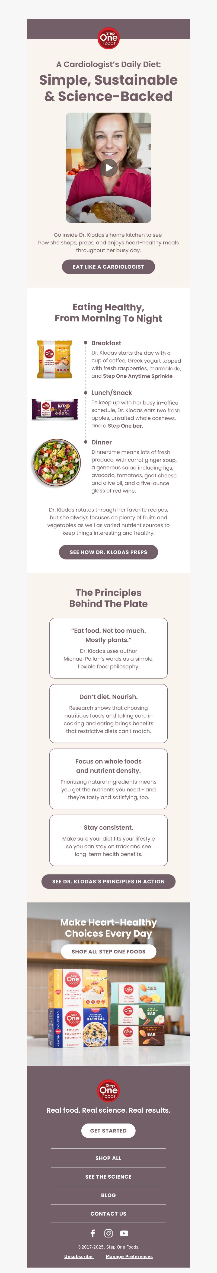Image resolution: width=217 pixels, height=1273 pixels.
Task: Click the Eat Like a Cardiologist button
Action: click(x=108, y=267)
